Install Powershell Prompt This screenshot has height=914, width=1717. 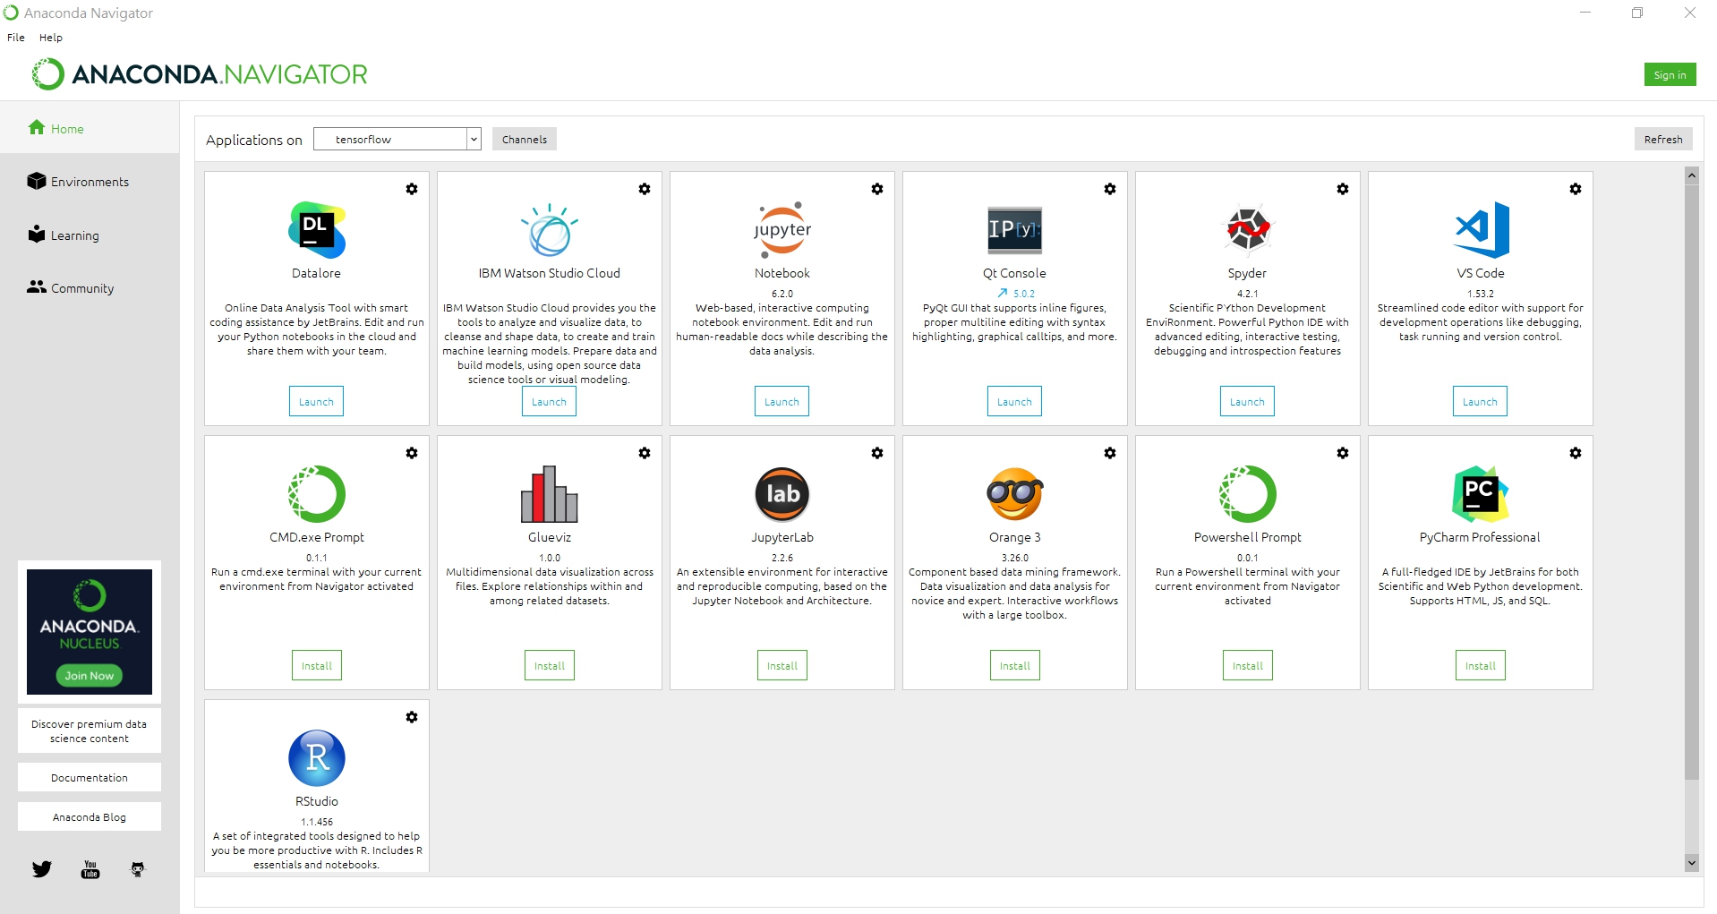click(x=1248, y=665)
